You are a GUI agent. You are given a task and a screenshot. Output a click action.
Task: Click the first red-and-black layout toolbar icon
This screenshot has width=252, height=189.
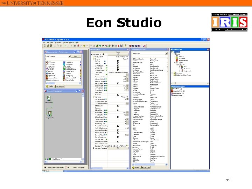point(130,46)
